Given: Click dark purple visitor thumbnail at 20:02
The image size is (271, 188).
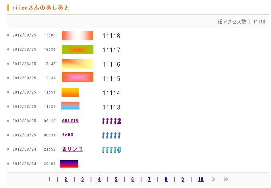Looking at the screenshot, I should [69, 164].
